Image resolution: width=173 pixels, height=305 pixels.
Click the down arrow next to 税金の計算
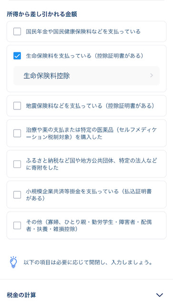(160, 295)
